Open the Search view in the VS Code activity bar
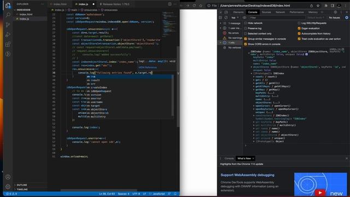Image resolution: width=350 pixels, height=197 pixels. point(8,15)
